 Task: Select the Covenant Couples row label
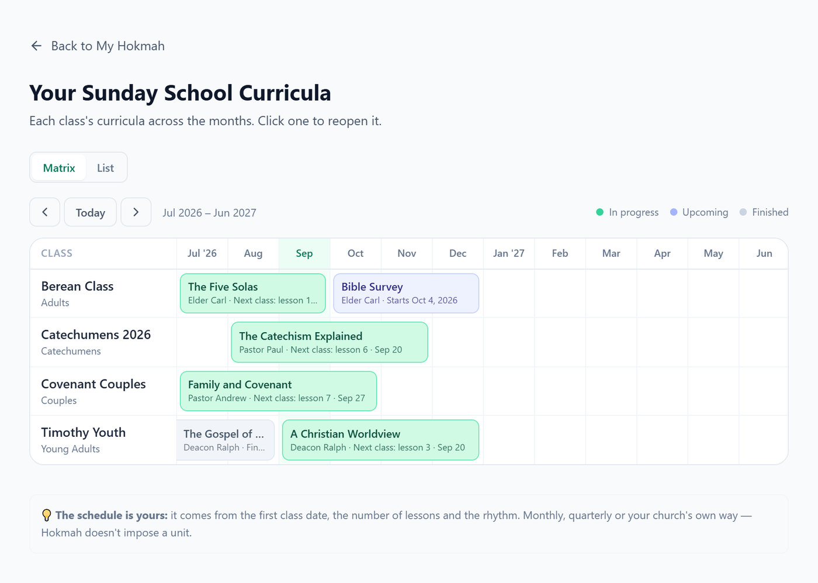coord(93,384)
